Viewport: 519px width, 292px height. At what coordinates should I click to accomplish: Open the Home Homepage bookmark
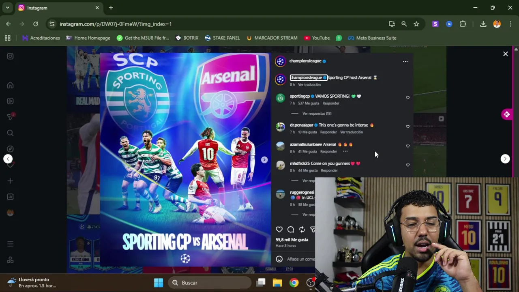pos(88,38)
